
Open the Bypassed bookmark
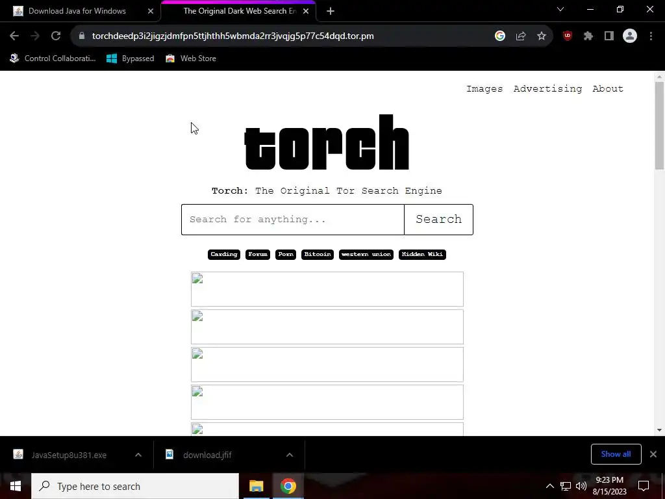coord(130,58)
